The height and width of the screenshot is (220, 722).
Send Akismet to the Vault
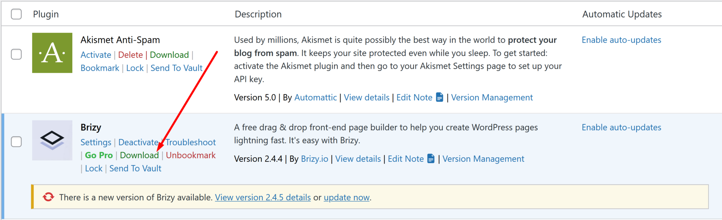pyautogui.click(x=176, y=68)
